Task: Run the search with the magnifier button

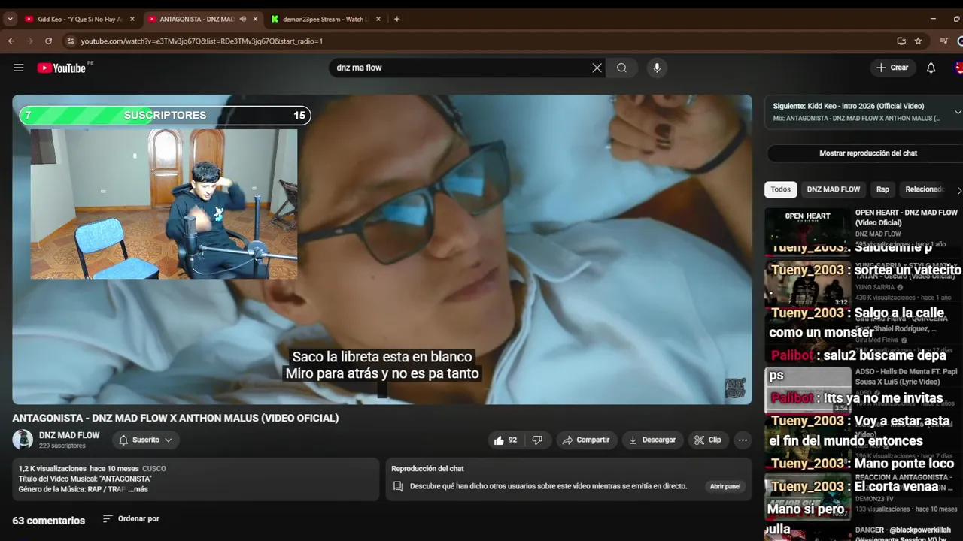Action: point(621,68)
